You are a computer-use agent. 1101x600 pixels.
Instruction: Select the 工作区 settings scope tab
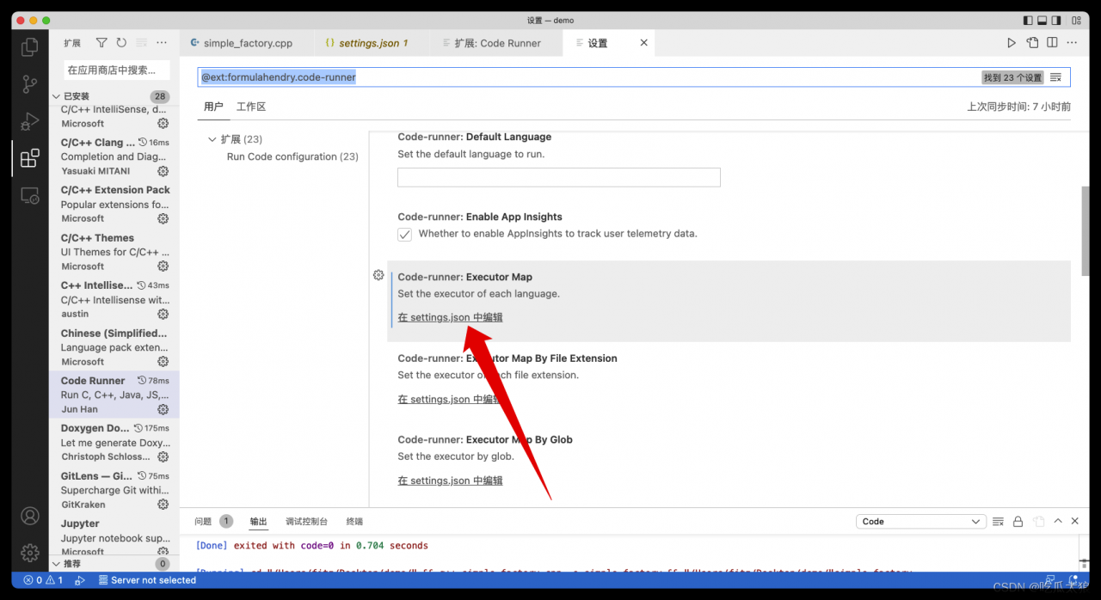251,107
